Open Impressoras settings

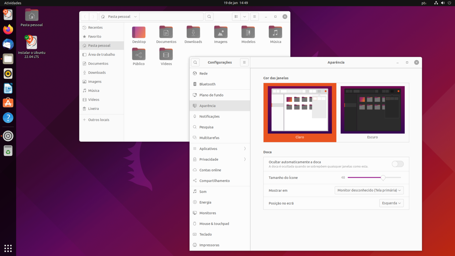210,245
